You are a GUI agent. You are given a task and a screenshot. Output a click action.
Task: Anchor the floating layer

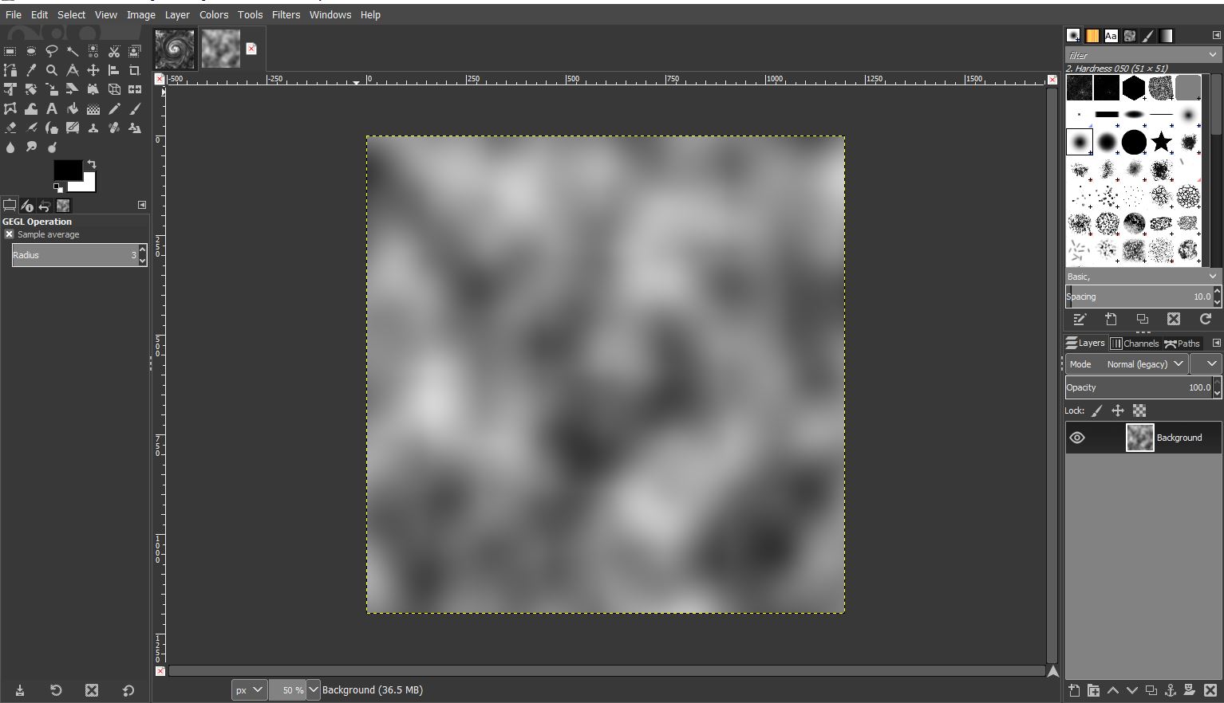tap(1171, 690)
